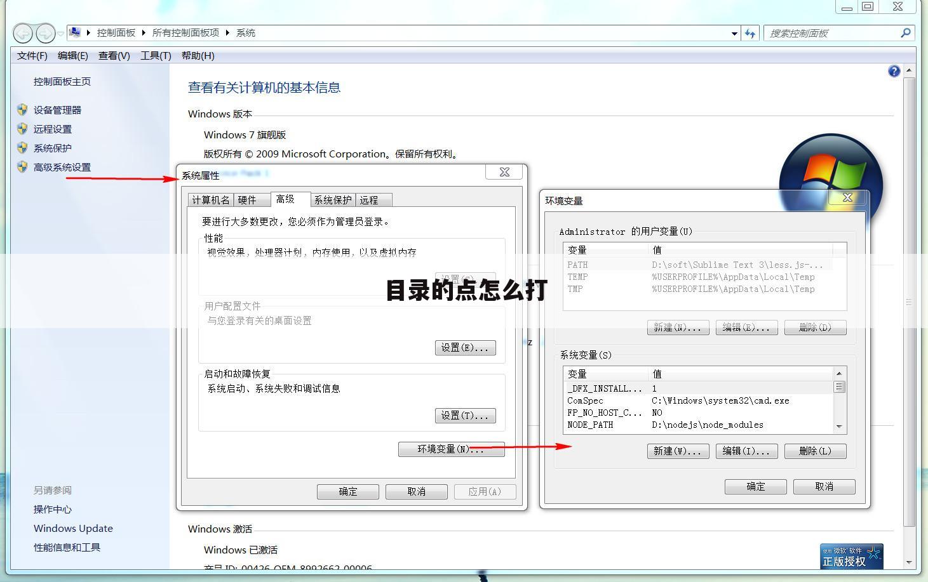Click the search magnifier icon
Viewport: 928px width, 582px height.
click(x=906, y=33)
